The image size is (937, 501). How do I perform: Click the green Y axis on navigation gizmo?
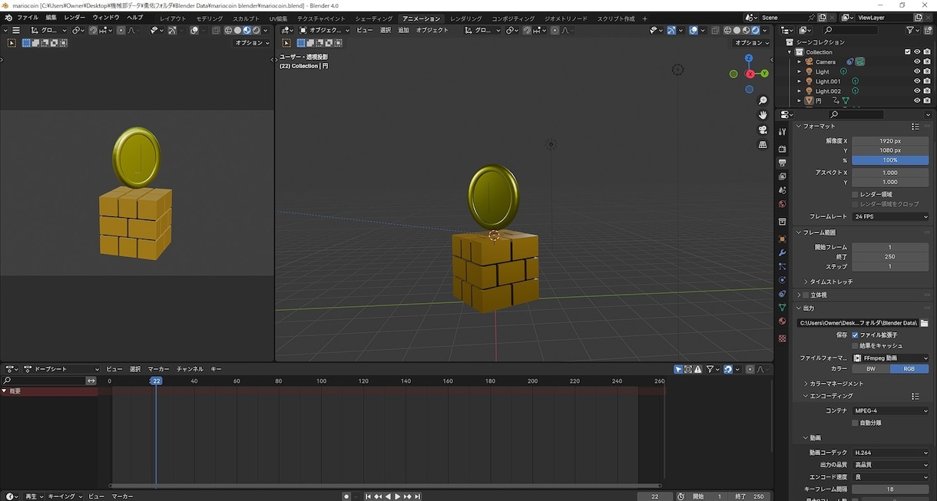pyautogui.click(x=765, y=74)
